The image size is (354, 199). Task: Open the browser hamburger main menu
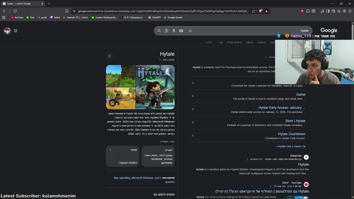350,11
